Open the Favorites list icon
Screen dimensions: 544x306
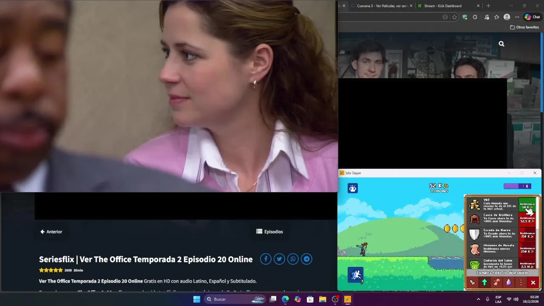[496, 17]
